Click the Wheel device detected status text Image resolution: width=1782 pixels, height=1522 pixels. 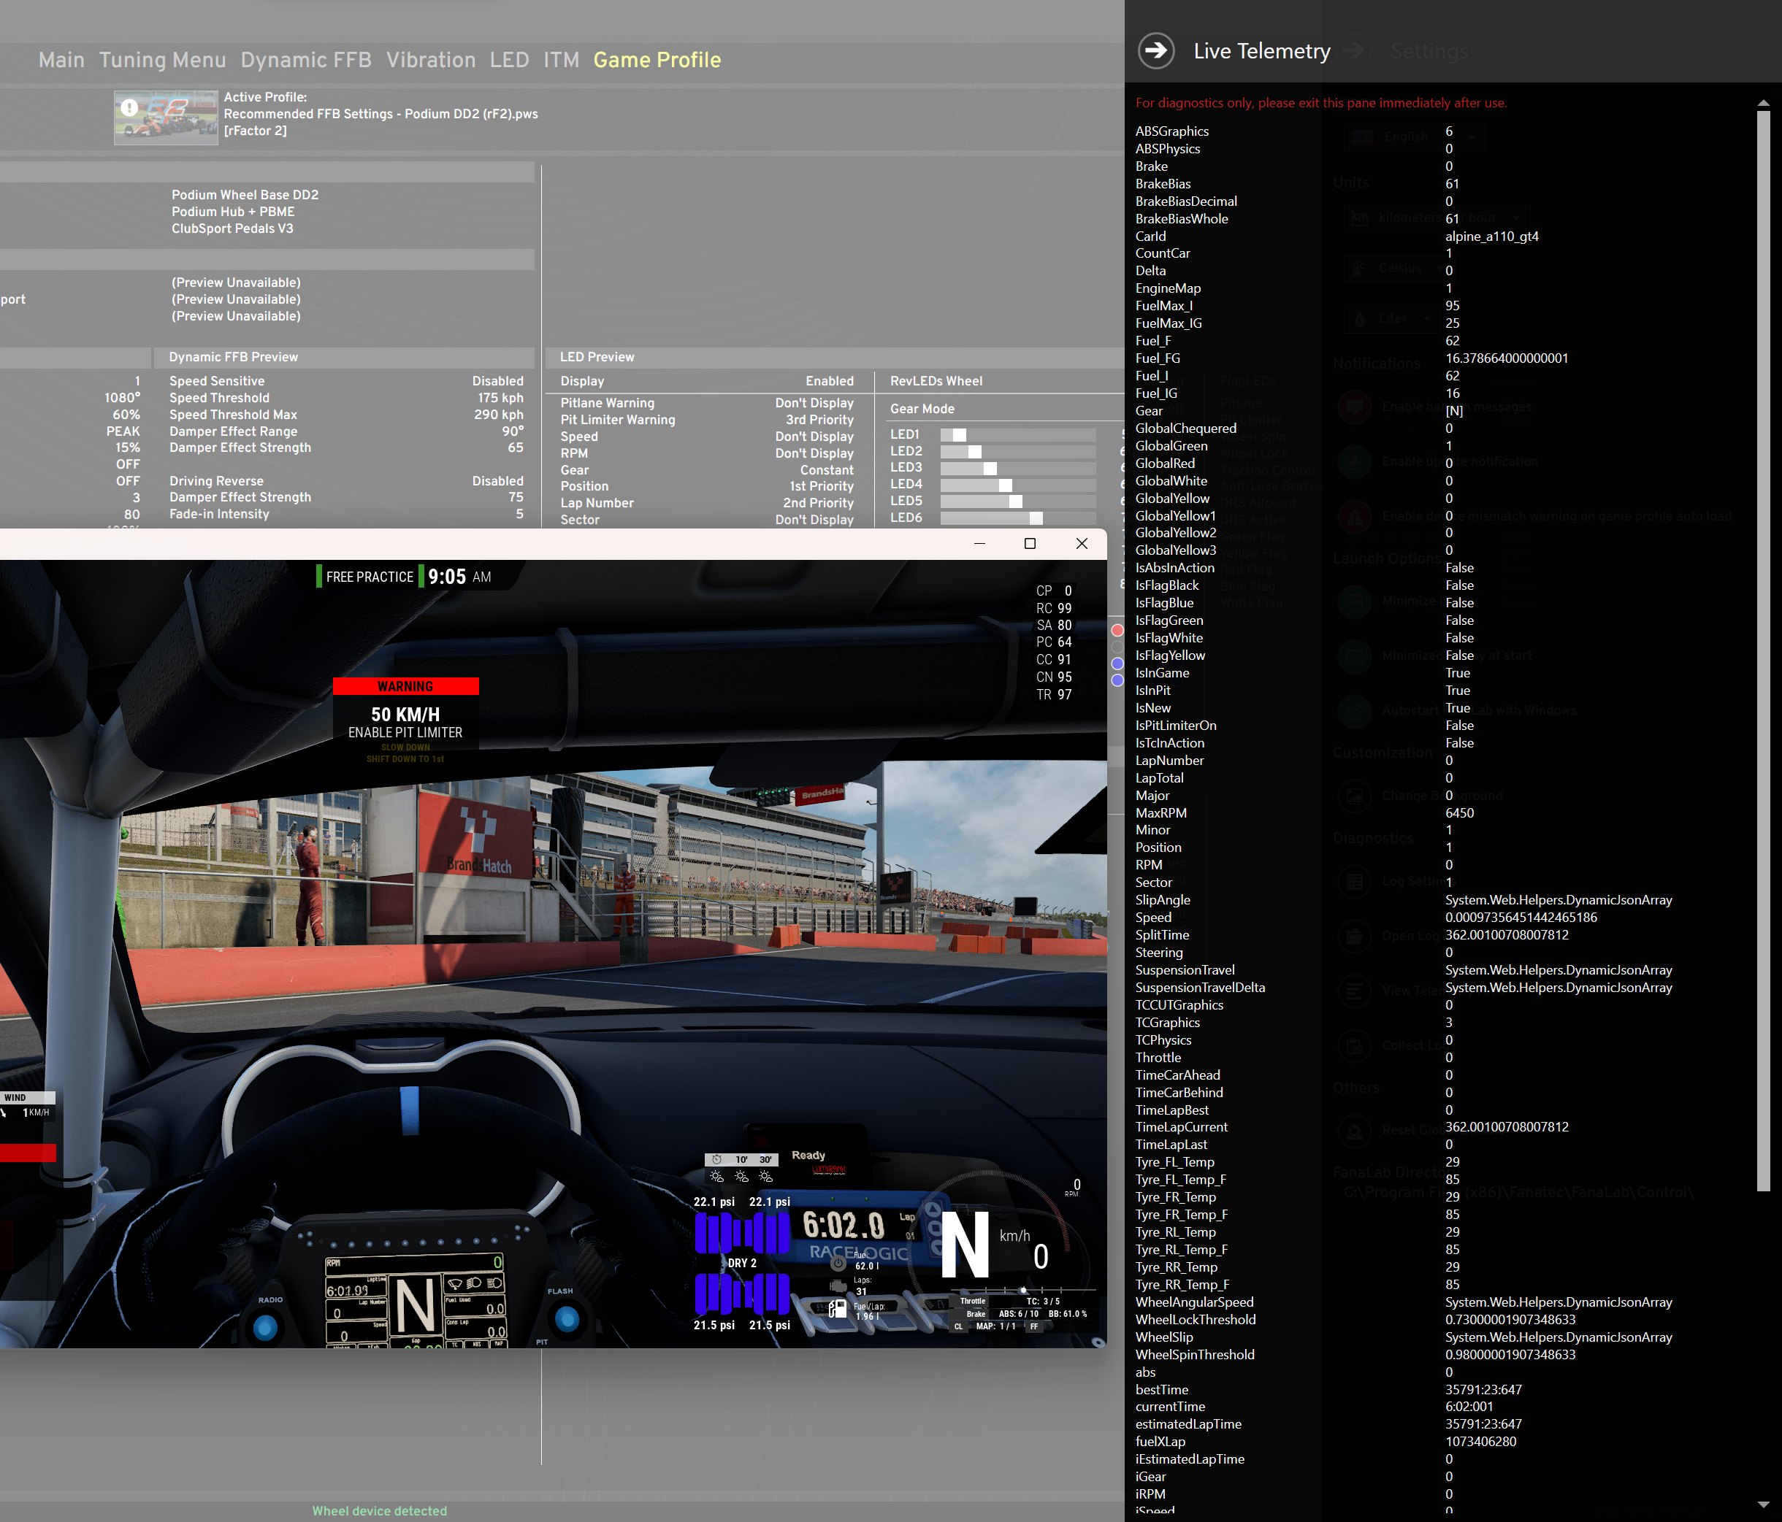click(379, 1511)
